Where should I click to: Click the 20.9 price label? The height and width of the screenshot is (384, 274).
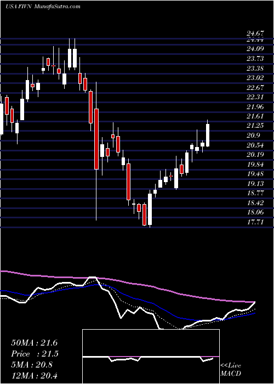coord(253,135)
